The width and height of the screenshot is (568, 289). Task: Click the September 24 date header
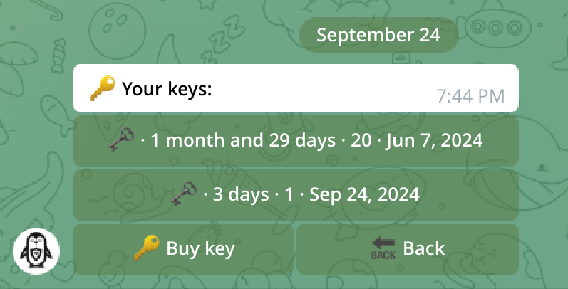[378, 35]
